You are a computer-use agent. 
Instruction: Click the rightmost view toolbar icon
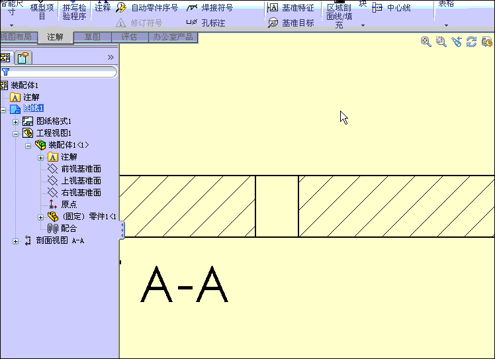486,42
